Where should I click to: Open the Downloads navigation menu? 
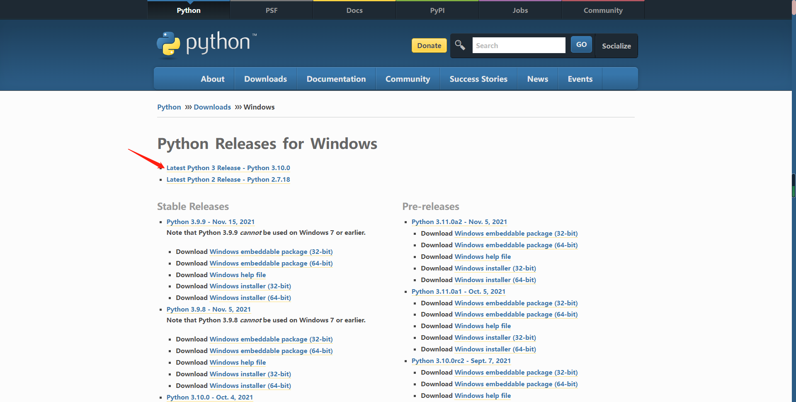[x=265, y=79]
